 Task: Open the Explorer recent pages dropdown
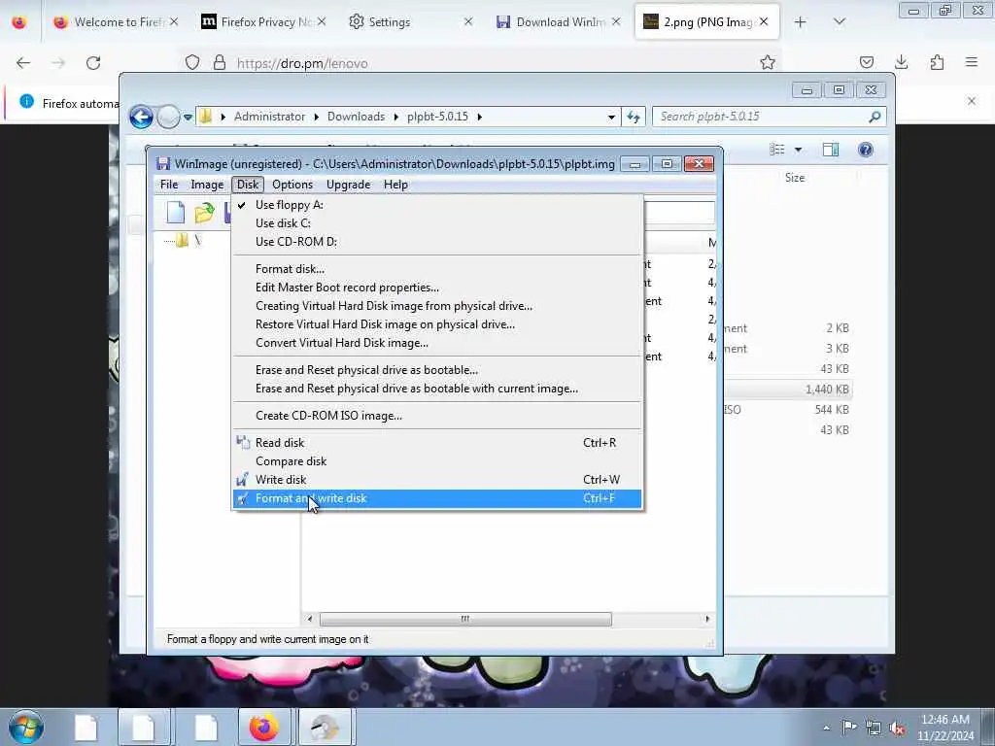(188, 118)
